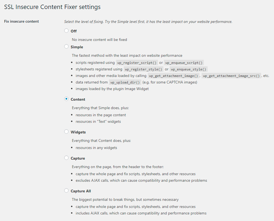274x221 pixels.
Task: Choose the Simple fixing level
Action: coord(66,47)
